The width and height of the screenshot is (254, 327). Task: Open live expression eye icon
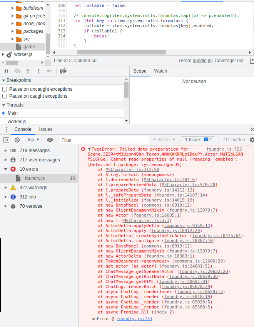[x=50, y=140]
